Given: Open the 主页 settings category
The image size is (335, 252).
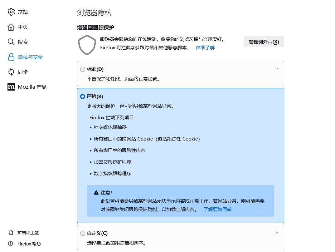Looking at the screenshot, I should tap(23, 27).
